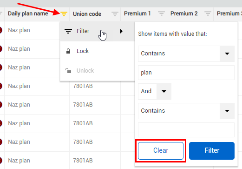242x169 pixels.
Task: Open the And logic dropdown
Action: point(164,91)
